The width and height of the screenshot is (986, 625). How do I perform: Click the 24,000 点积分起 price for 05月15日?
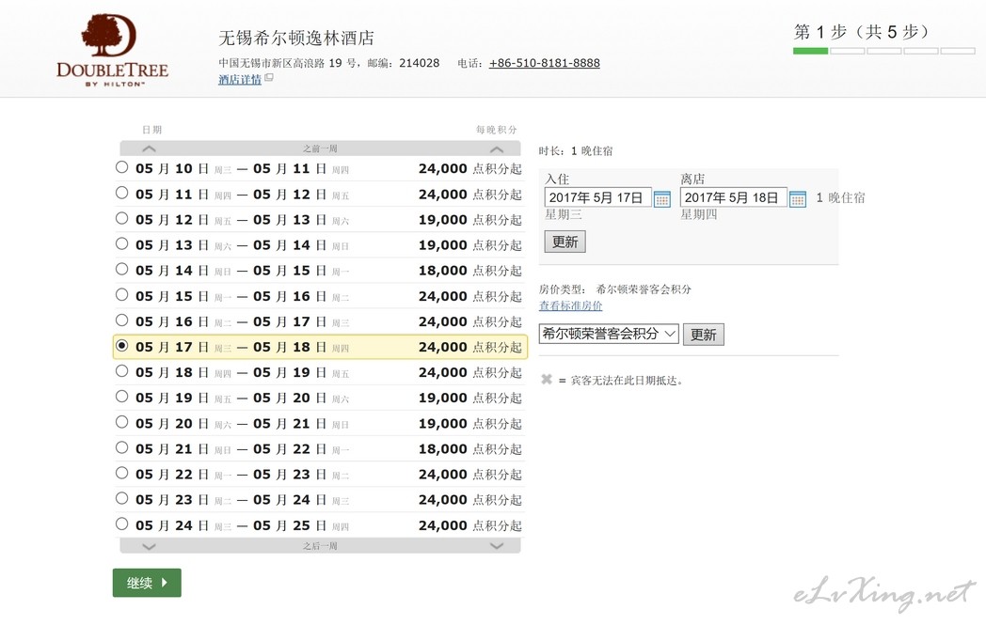click(470, 296)
